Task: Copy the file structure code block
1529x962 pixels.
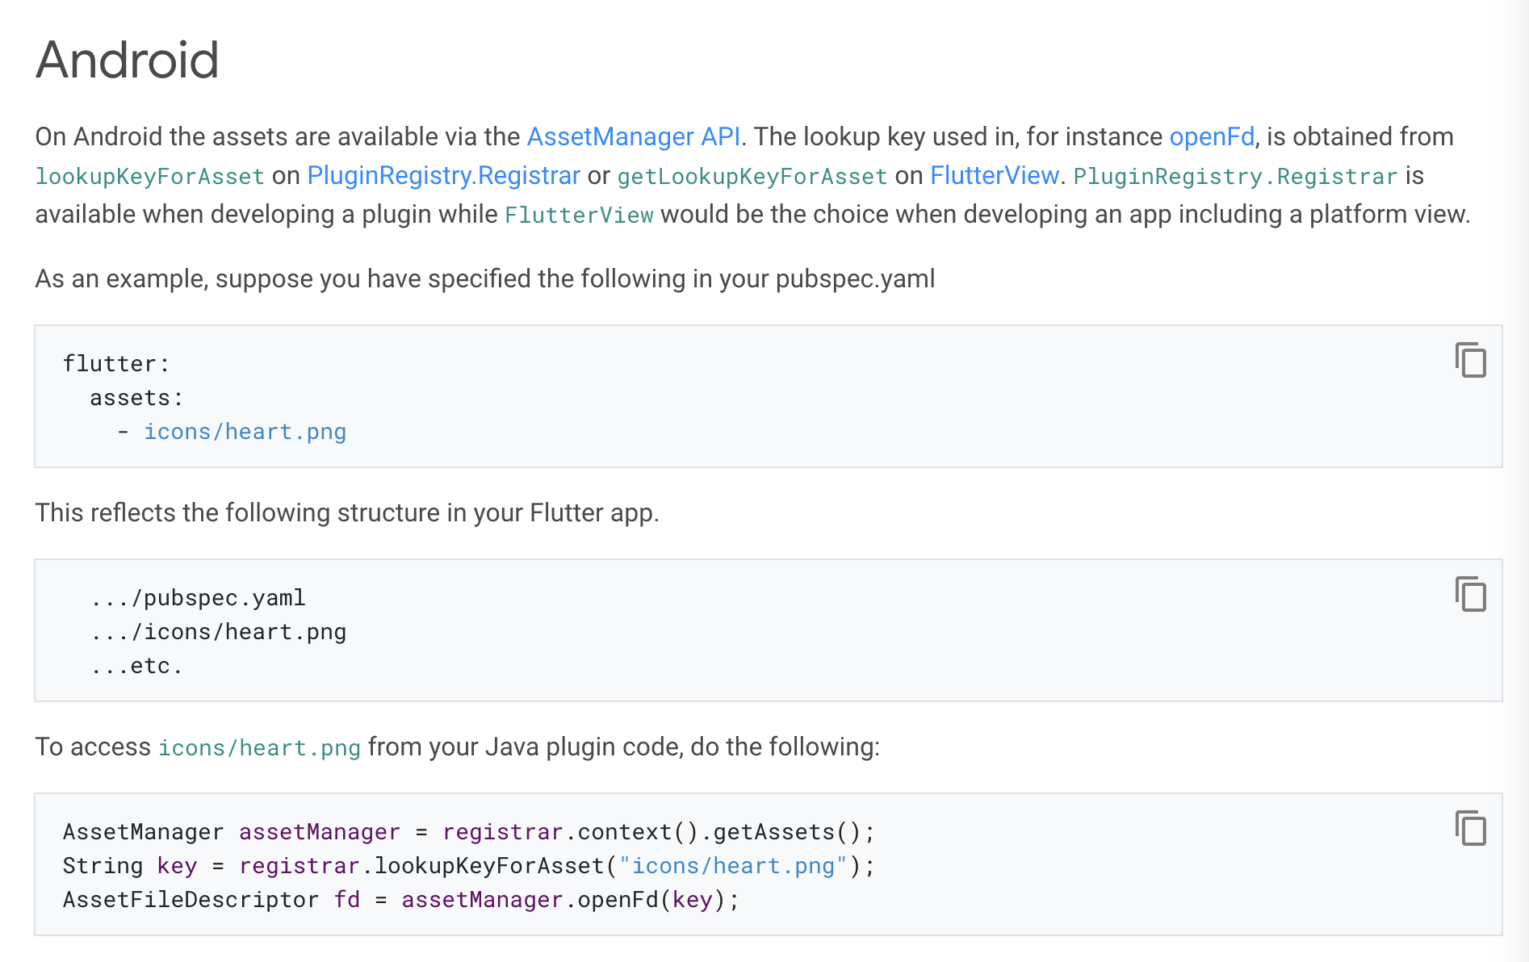Action: [x=1470, y=594]
